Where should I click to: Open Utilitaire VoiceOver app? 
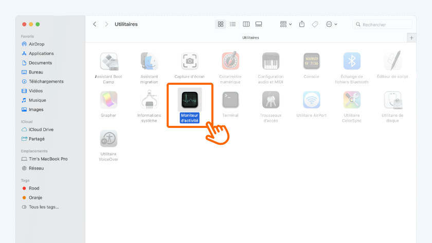coord(109,138)
